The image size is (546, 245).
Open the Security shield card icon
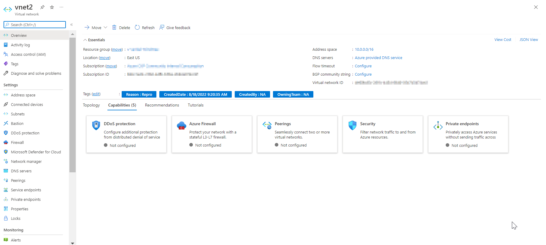[x=353, y=125]
